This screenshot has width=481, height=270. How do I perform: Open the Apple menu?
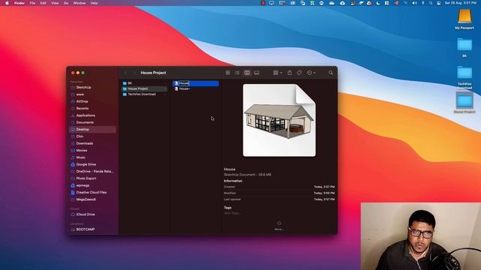(7, 3)
